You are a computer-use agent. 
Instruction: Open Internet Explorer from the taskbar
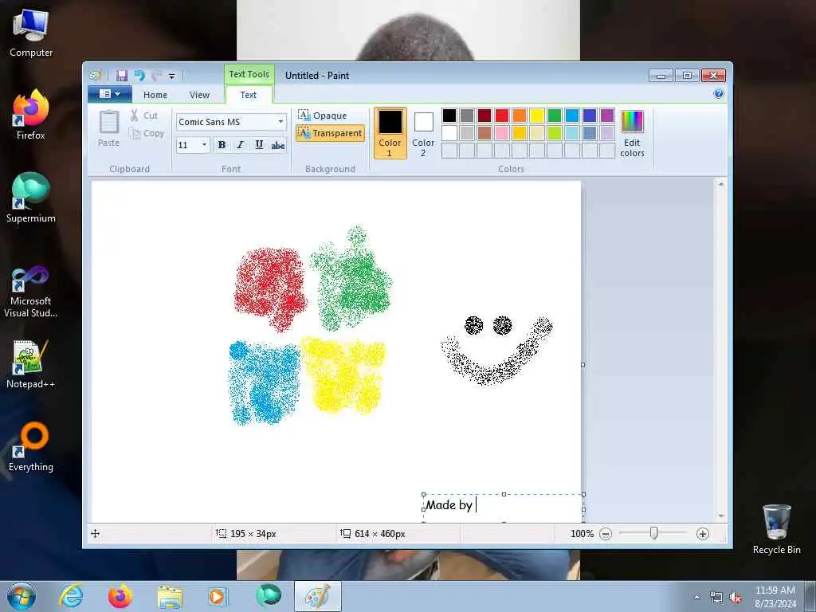(x=71, y=596)
